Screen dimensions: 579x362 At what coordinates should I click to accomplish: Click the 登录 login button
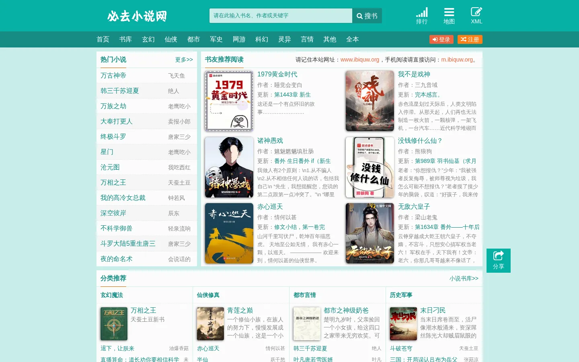click(441, 39)
